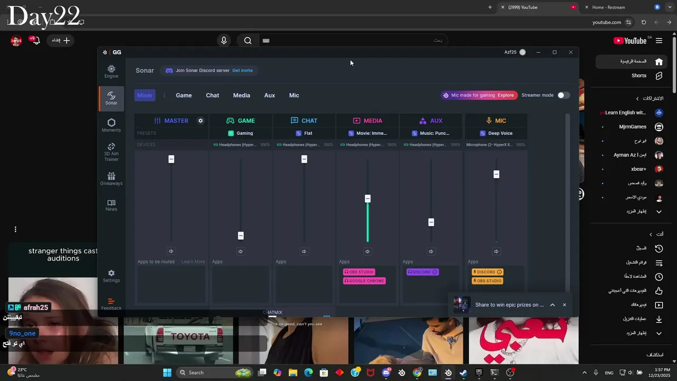Open the Chat preset dropdown showing Flat
The image size is (677, 381).
tap(304, 133)
